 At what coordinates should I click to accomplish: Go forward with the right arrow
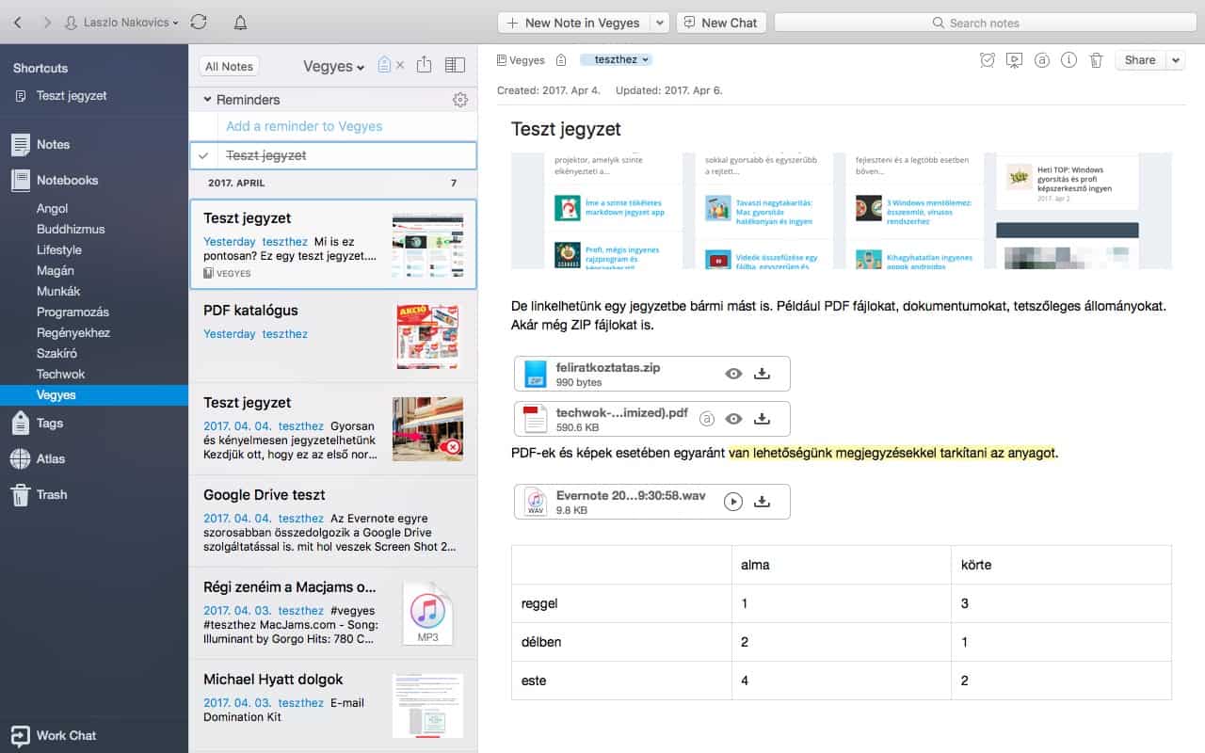(x=46, y=23)
